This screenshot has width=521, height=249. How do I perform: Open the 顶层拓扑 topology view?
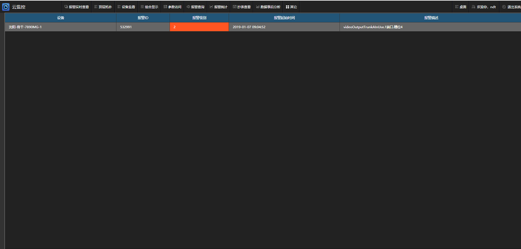[103, 7]
